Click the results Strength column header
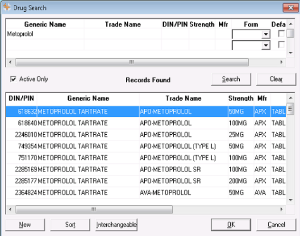Screen dimensions: 300x236 click(x=241, y=98)
